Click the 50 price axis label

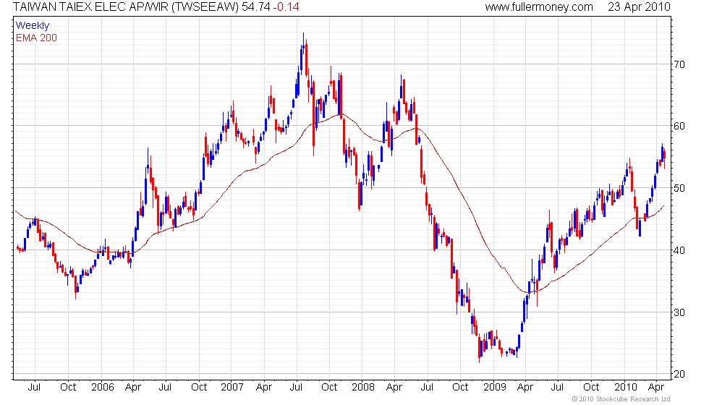[679, 188]
